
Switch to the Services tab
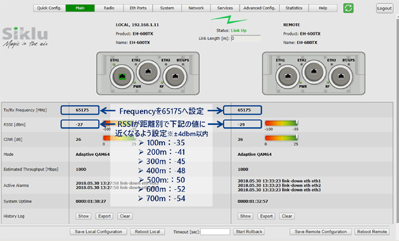[225, 8]
